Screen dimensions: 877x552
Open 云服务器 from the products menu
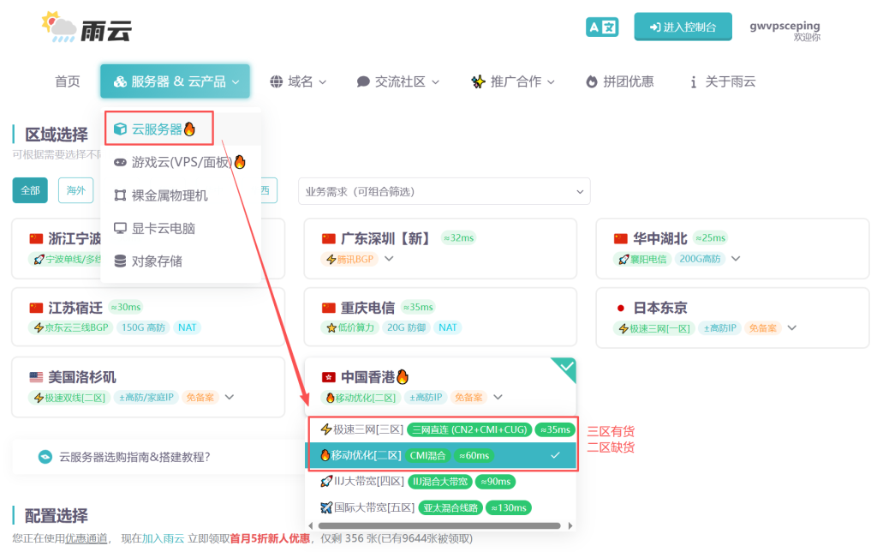click(158, 129)
